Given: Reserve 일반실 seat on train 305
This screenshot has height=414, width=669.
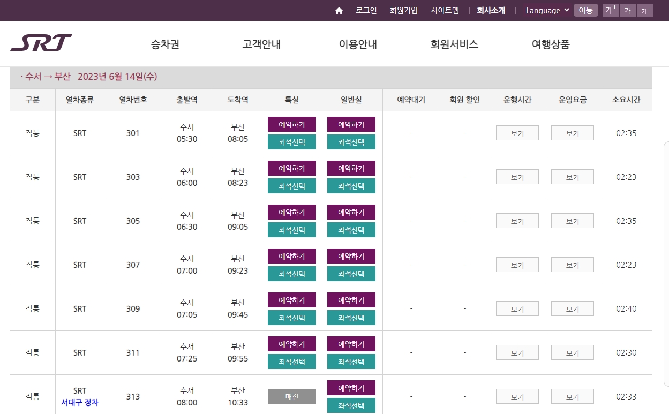Looking at the screenshot, I should pyautogui.click(x=351, y=212).
